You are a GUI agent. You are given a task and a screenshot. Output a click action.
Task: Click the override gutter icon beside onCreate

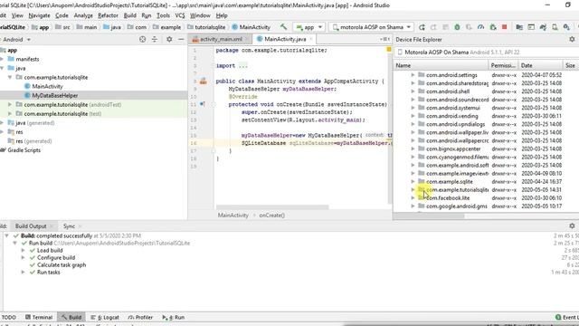pyautogui.click(x=203, y=104)
